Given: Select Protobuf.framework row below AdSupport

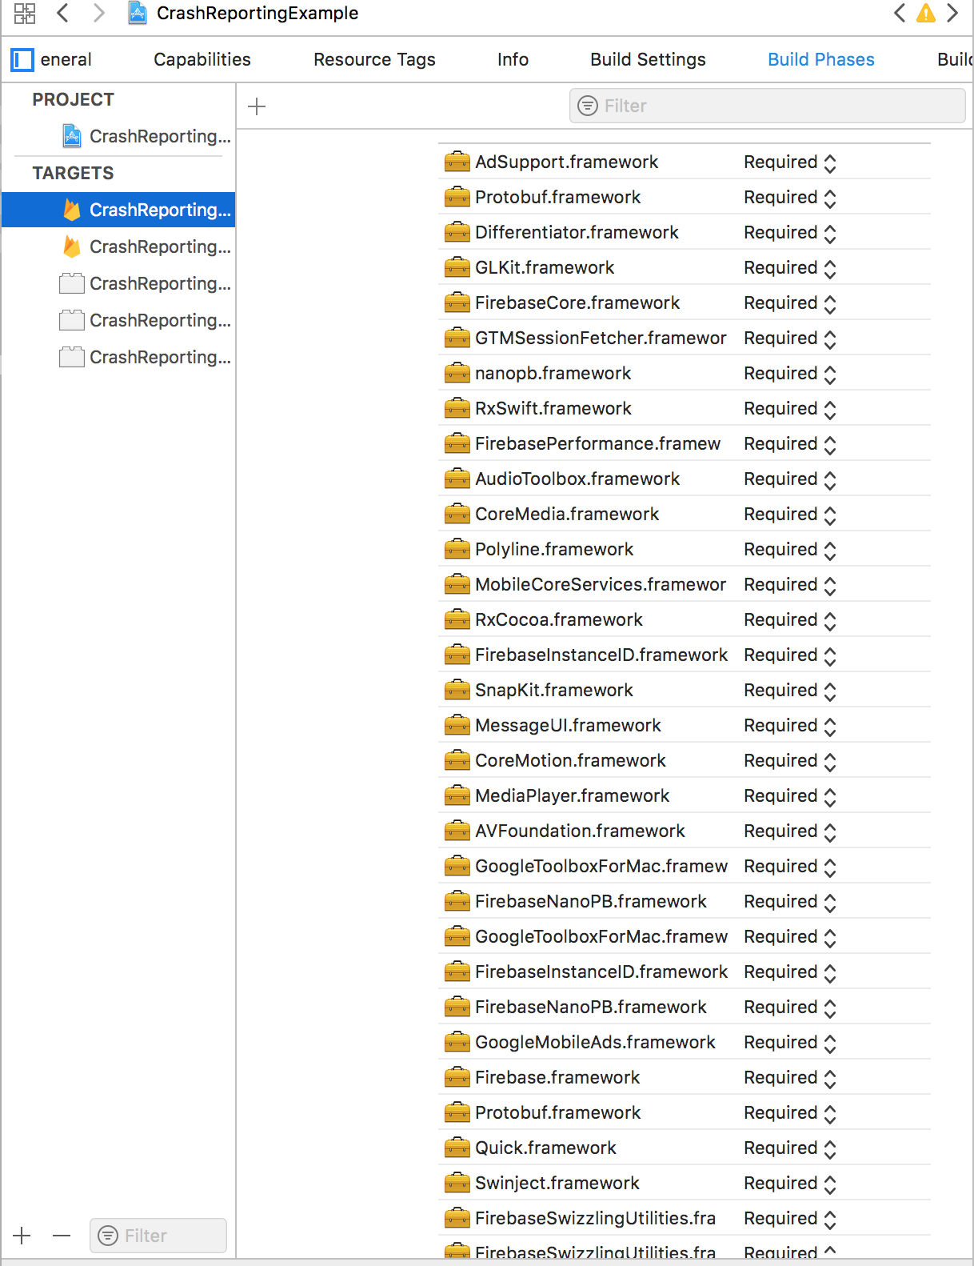Looking at the screenshot, I should click(x=685, y=197).
